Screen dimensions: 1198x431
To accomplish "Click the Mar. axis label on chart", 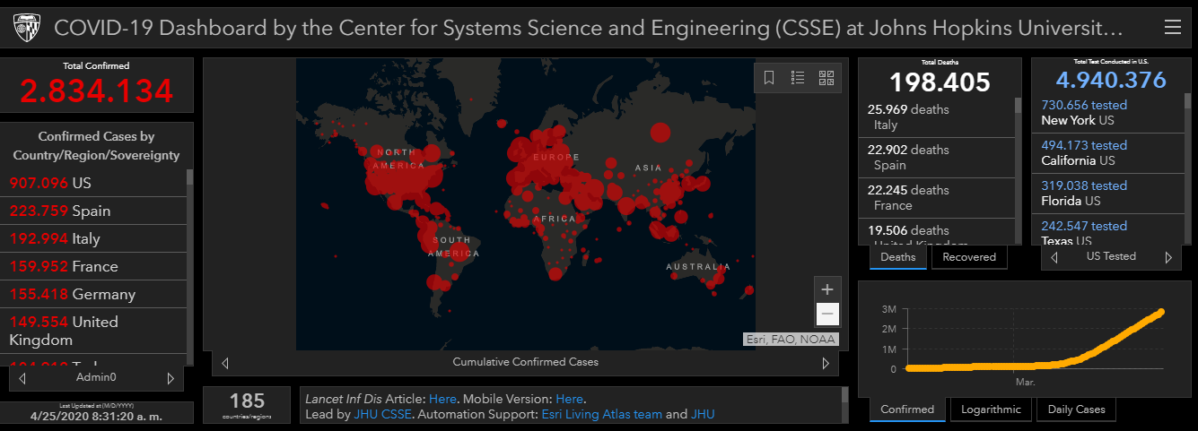I will [x=1027, y=383].
